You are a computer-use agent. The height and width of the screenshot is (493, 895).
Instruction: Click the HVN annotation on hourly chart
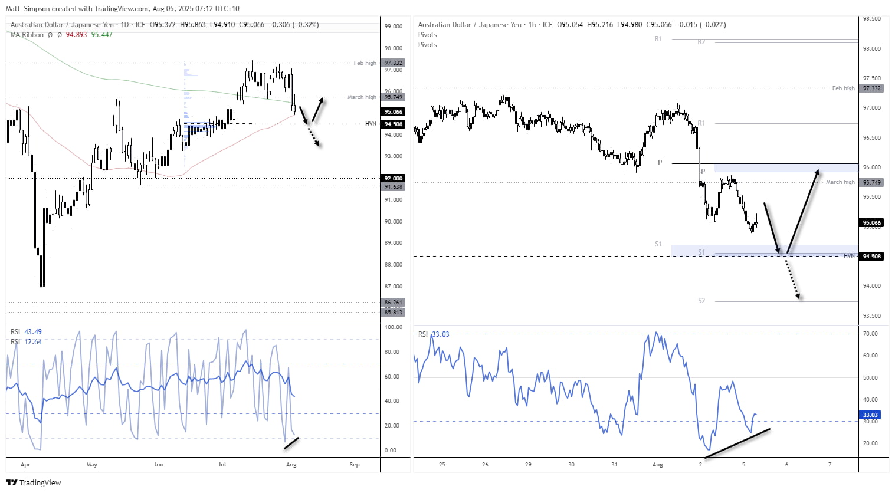(x=849, y=255)
